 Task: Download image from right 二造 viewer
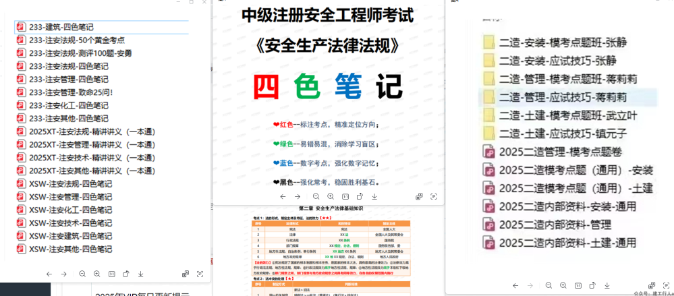[x=607, y=285]
